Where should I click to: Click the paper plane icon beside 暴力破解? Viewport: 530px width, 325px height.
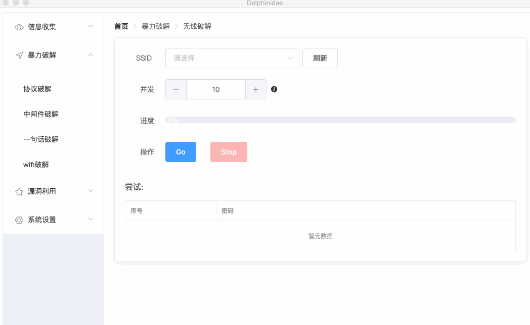point(19,56)
